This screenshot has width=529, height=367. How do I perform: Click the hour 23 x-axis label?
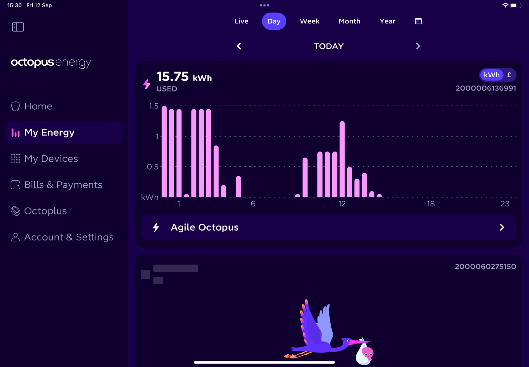pyautogui.click(x=505, y=204)
